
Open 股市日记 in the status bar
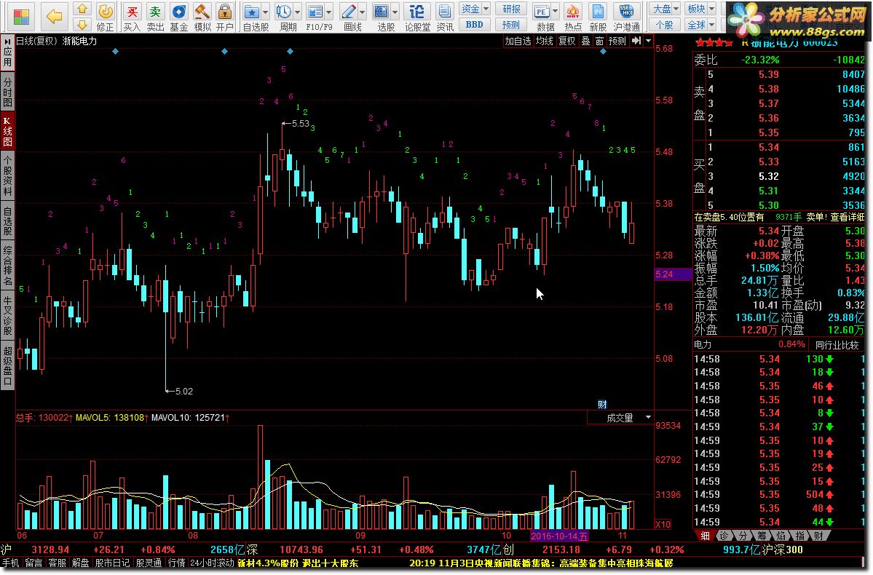112,563
